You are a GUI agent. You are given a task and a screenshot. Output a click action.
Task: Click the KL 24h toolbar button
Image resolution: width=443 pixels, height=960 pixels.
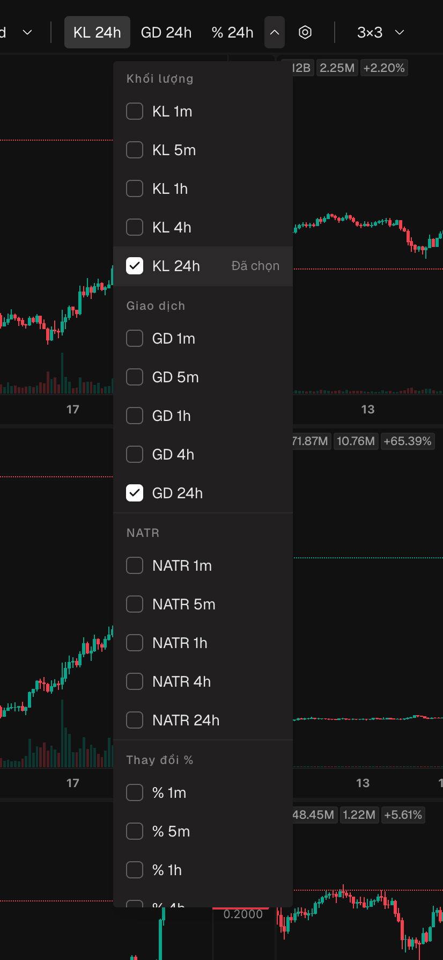(97, 32)
